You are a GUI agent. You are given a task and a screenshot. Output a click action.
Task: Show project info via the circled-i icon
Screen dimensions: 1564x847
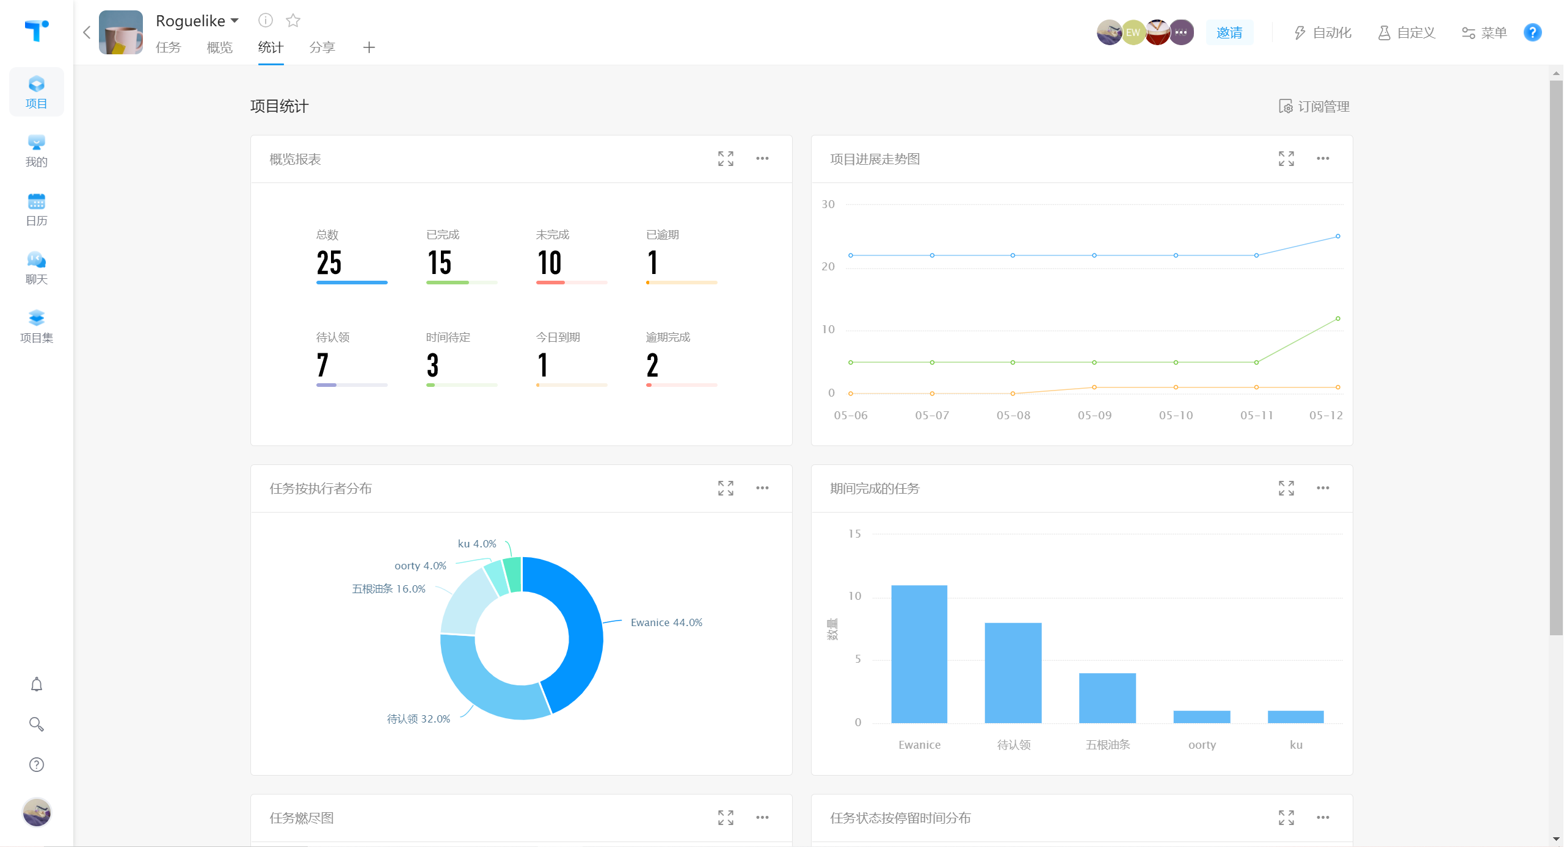click(x=265, y=21)
